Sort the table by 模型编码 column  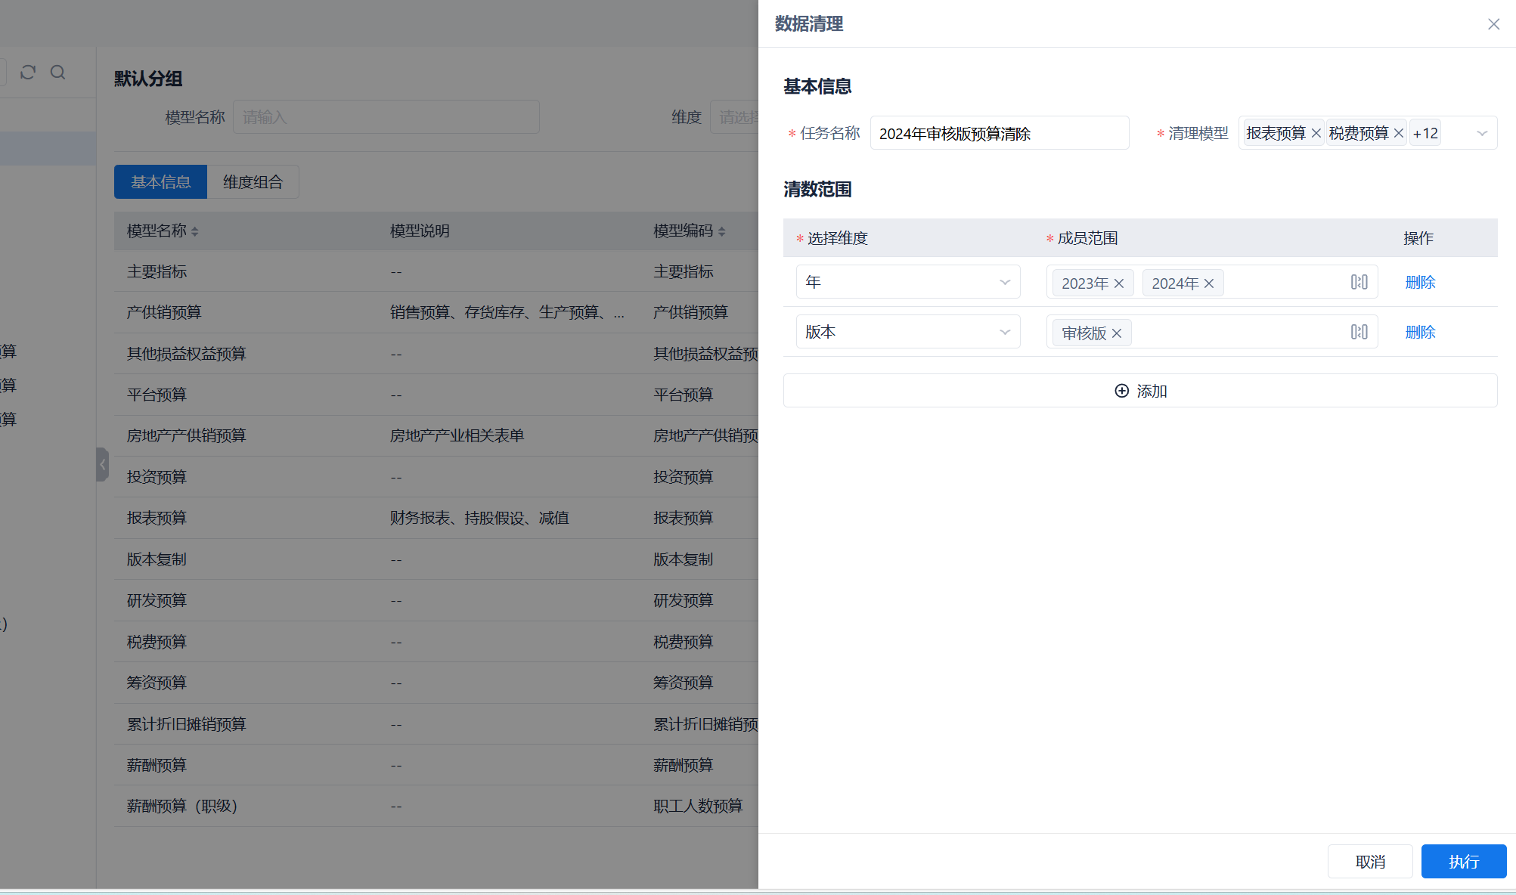[x=722, y=231]
